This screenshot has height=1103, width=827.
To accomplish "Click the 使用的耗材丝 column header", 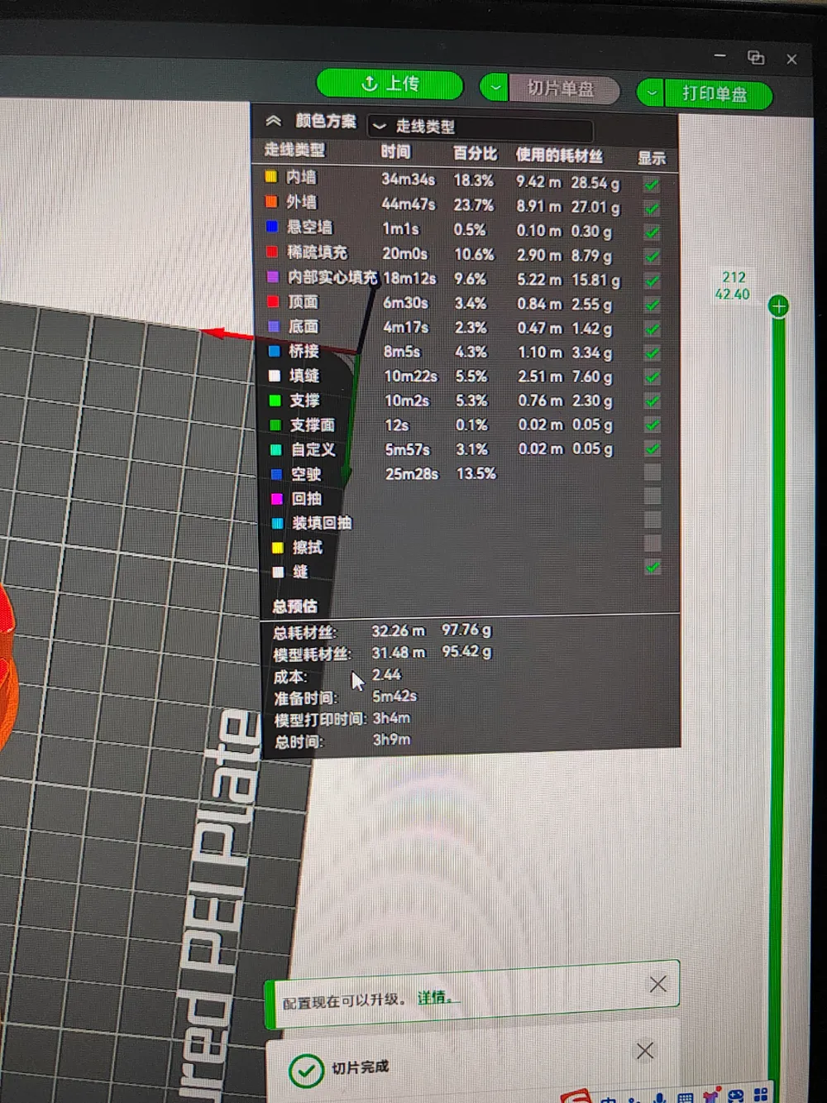I will (559, 156).
